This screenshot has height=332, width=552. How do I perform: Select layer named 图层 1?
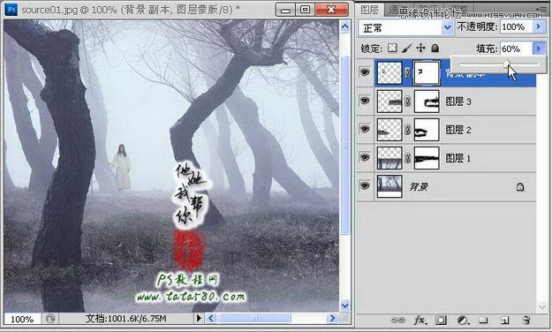(458, 158)
